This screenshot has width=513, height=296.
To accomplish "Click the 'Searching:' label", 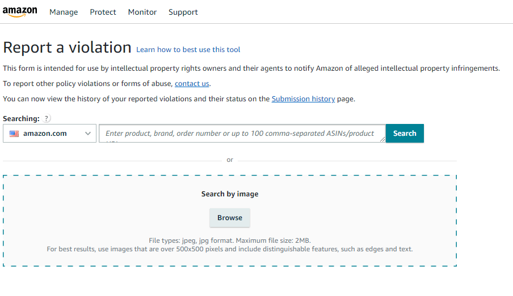I will click(x=21, y=118).
